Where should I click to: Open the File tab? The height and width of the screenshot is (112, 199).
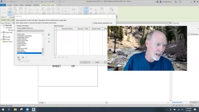[x=3, y=5]
